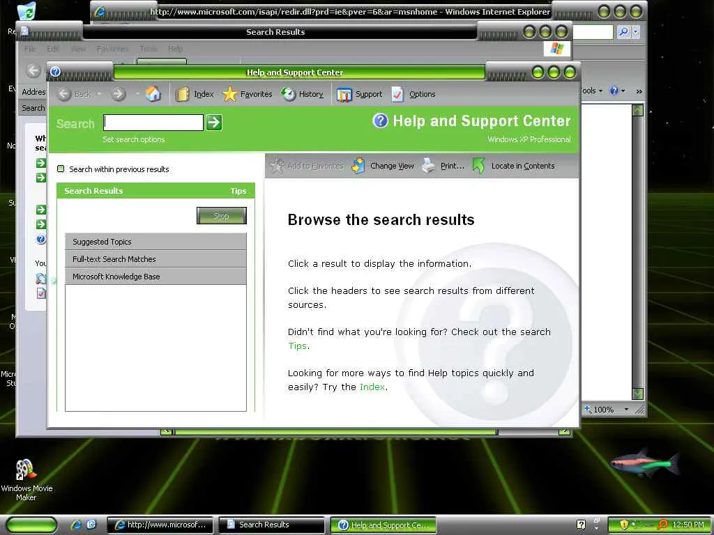Open the History clock icon
Screen dimensions: 714x535
(x=288, y=94)
